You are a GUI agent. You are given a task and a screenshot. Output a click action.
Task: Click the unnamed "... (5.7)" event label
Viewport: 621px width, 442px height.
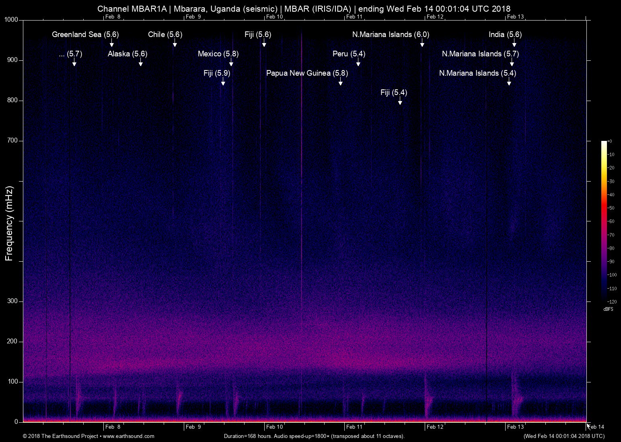(70, 54)
